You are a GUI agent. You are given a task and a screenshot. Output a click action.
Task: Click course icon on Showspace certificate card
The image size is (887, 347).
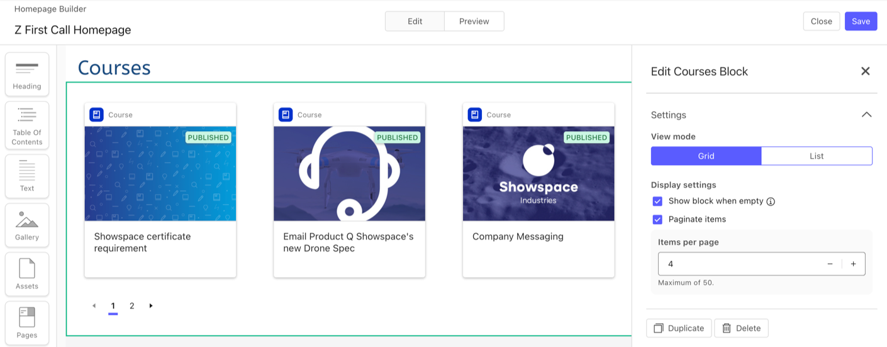coord(96,115)
